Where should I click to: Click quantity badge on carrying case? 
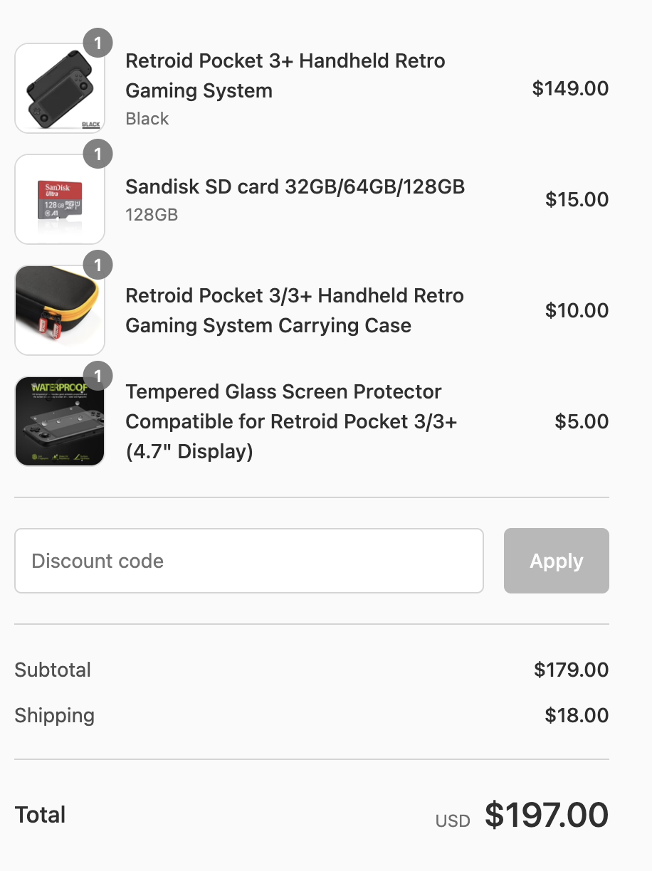tap(98, 265)
